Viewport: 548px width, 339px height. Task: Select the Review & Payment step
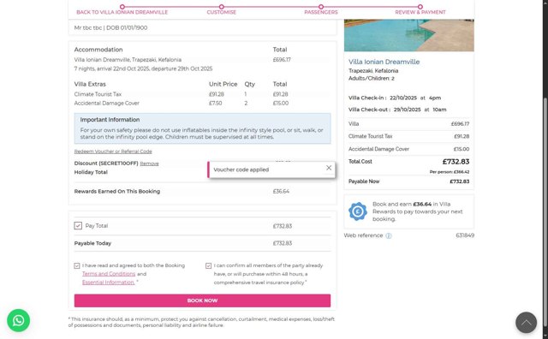point(420,9)
